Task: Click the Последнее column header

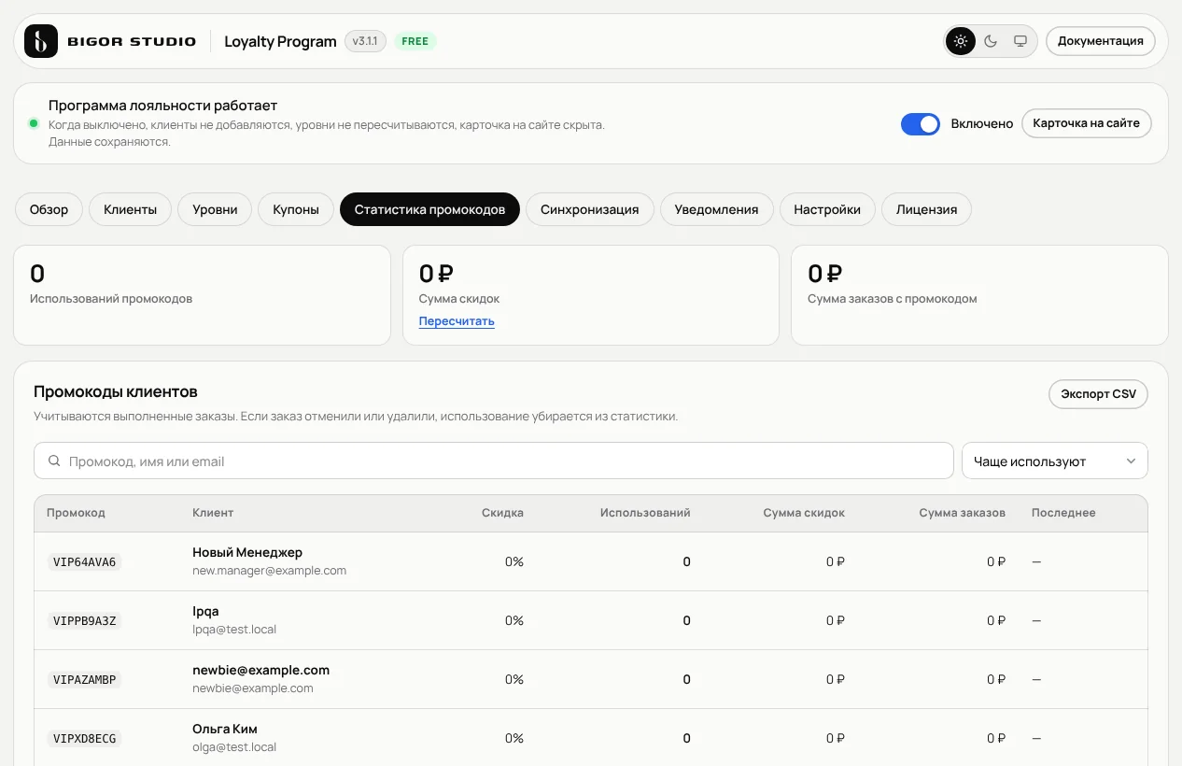Action: click(x=1063, y=513)
